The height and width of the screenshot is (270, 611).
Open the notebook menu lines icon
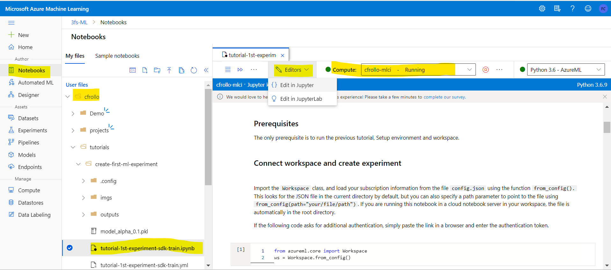[x=228, y=69]
